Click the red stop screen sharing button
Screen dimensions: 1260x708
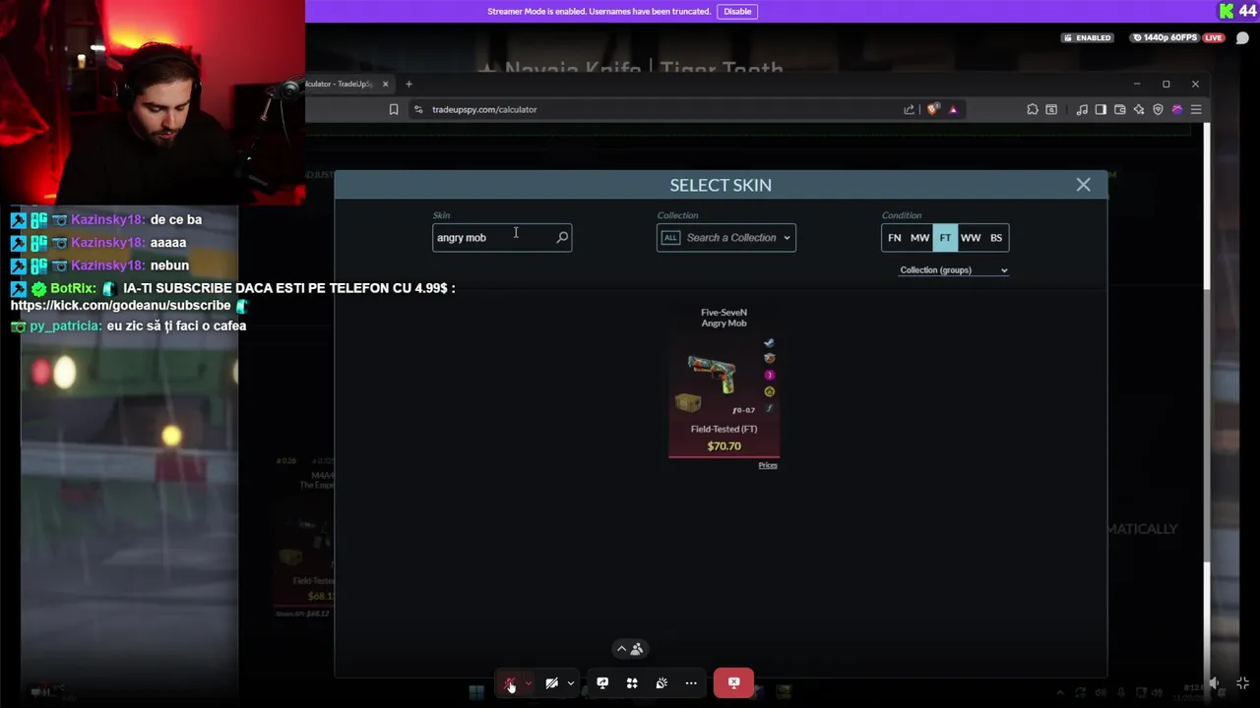[x=733, y=683]
